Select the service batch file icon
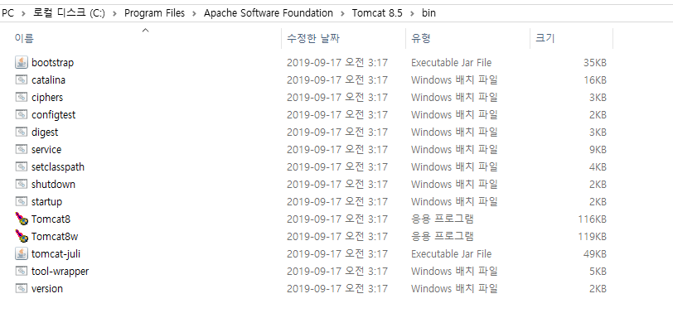This screenshot has width=673, height=313. [x=22, y=149]
